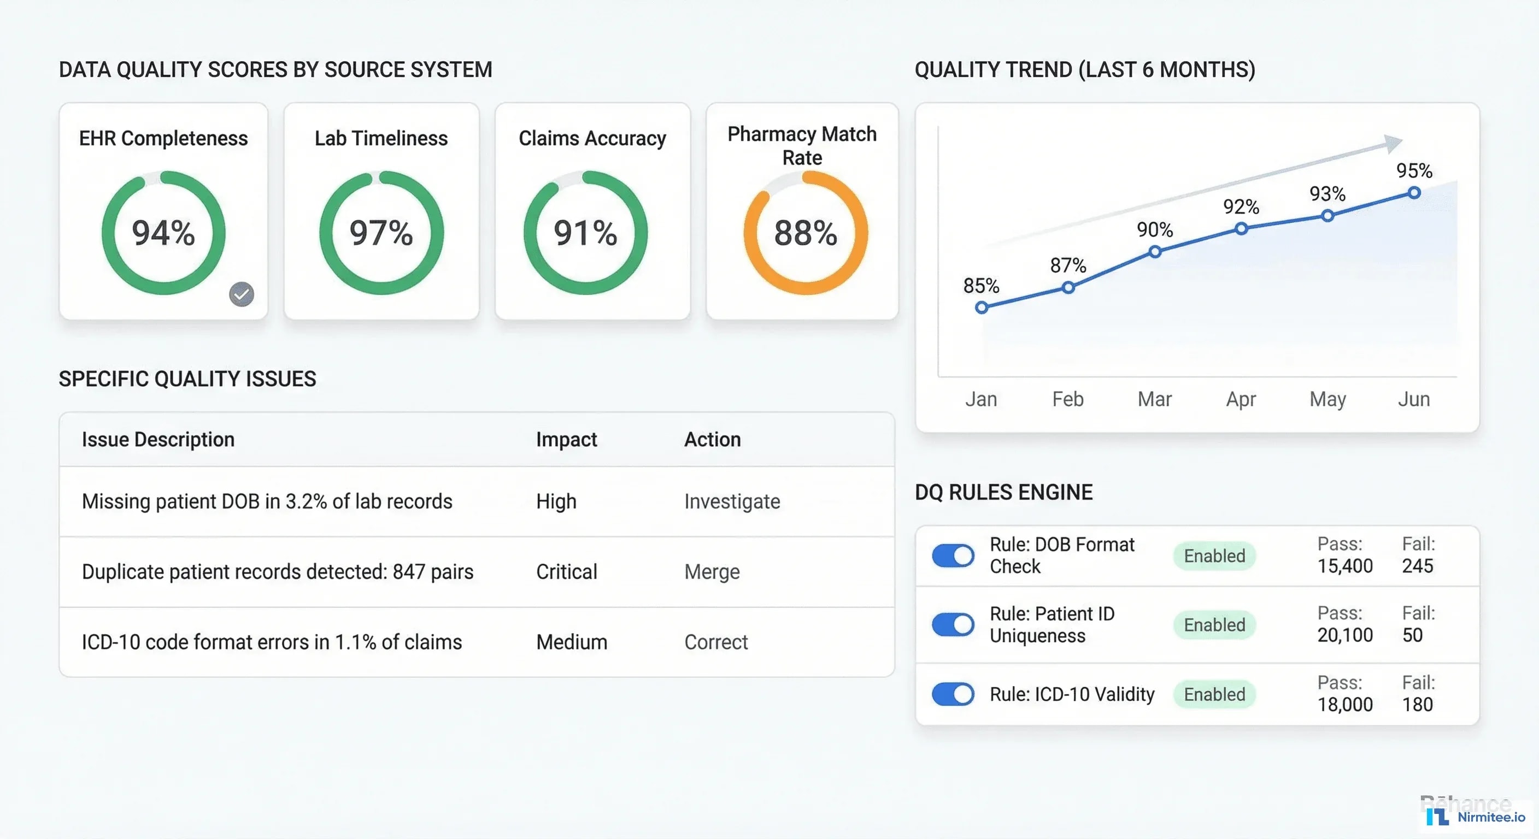Click the Correct action for ICD-10 errors
Viewport: 1539px width, 839px height.
(x=716, y=642)
